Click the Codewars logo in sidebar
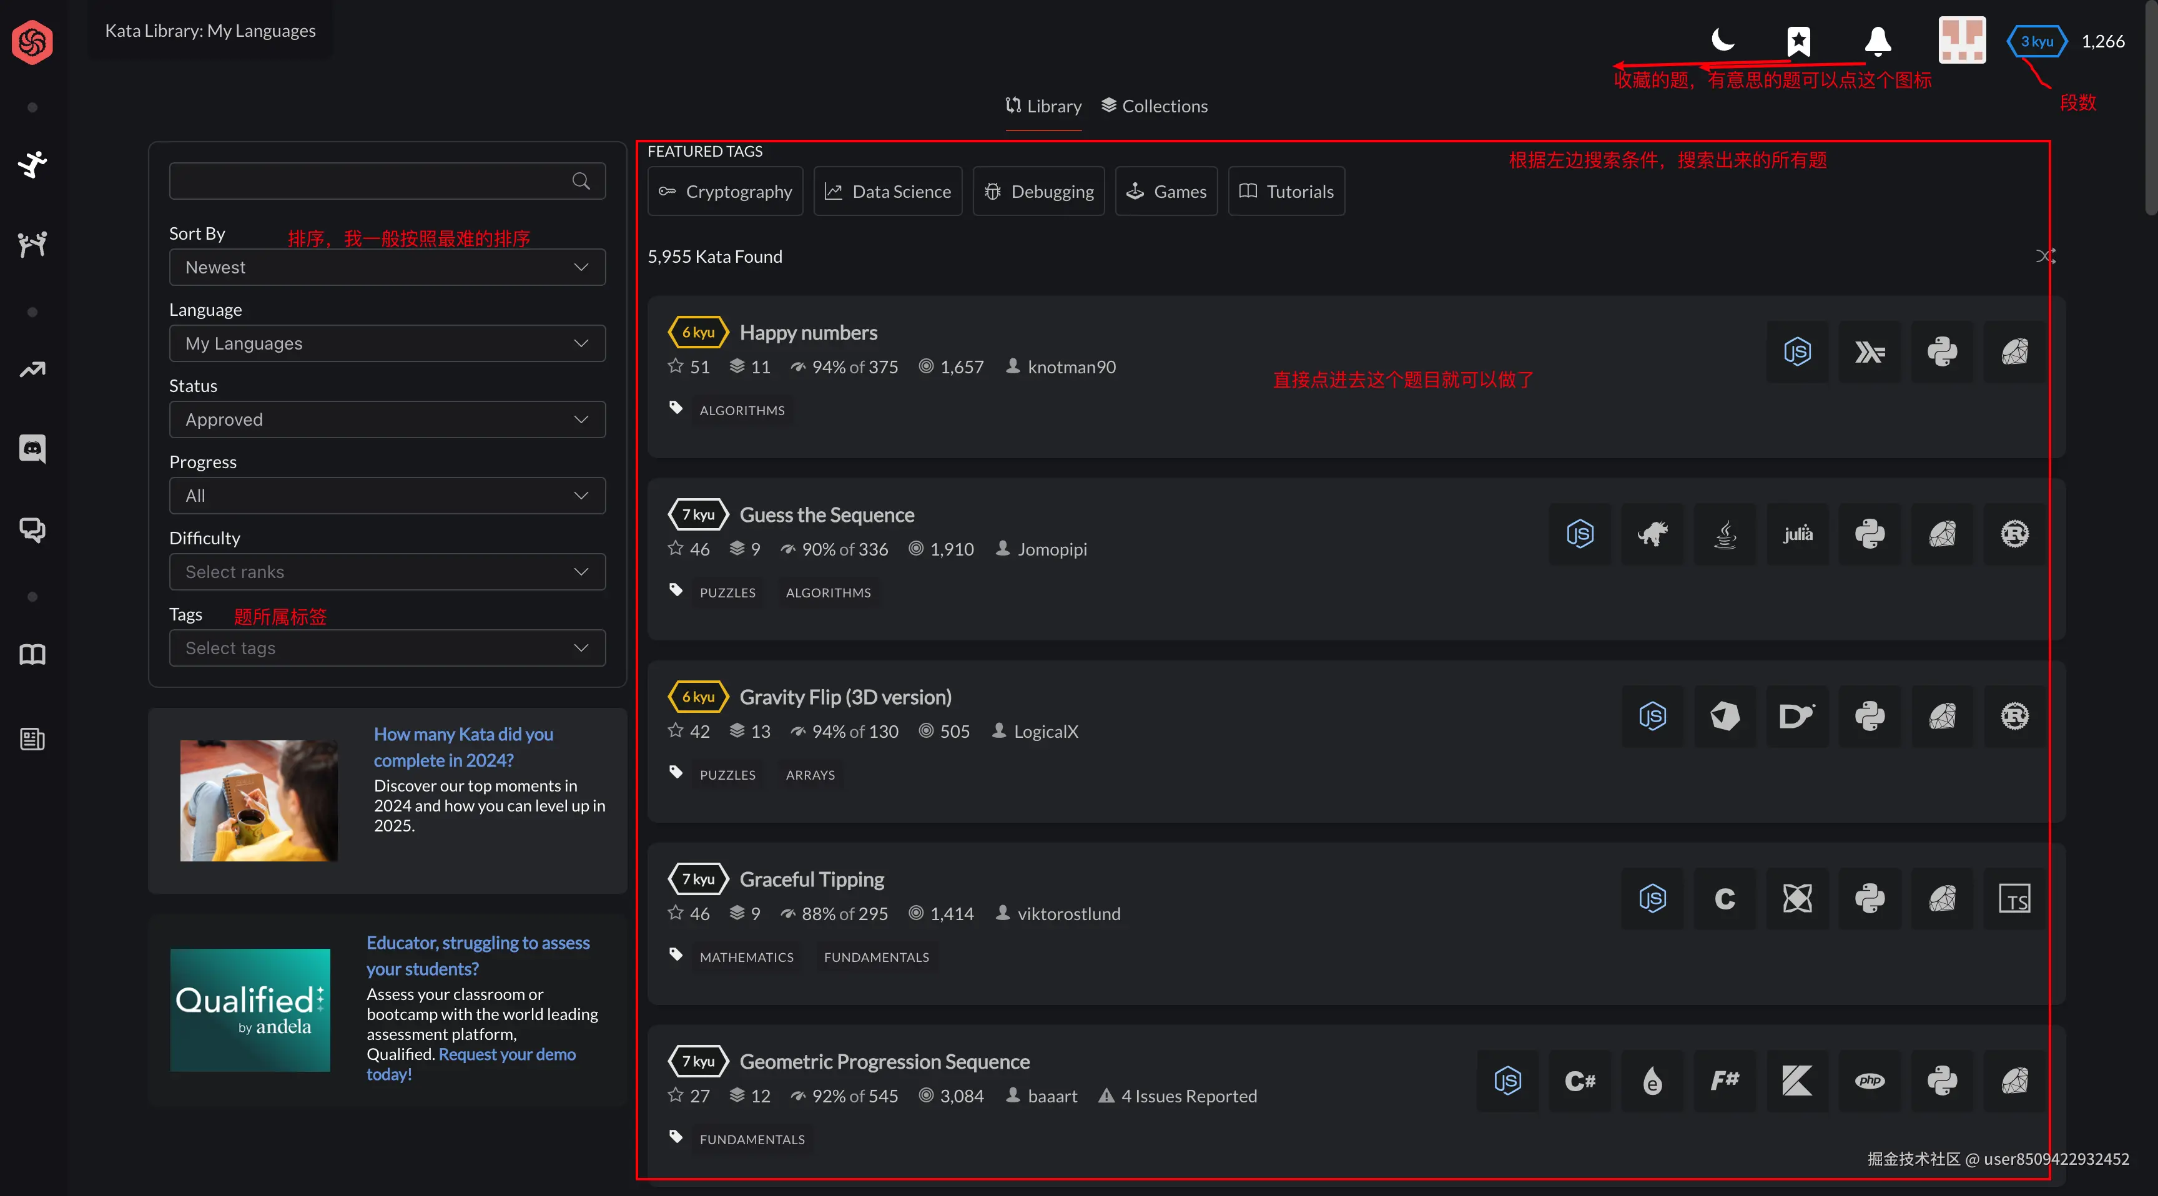The image size is (2158, 1196). (32, 41)
